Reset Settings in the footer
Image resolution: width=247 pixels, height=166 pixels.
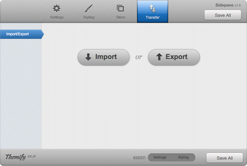click(x=160, y=157)
